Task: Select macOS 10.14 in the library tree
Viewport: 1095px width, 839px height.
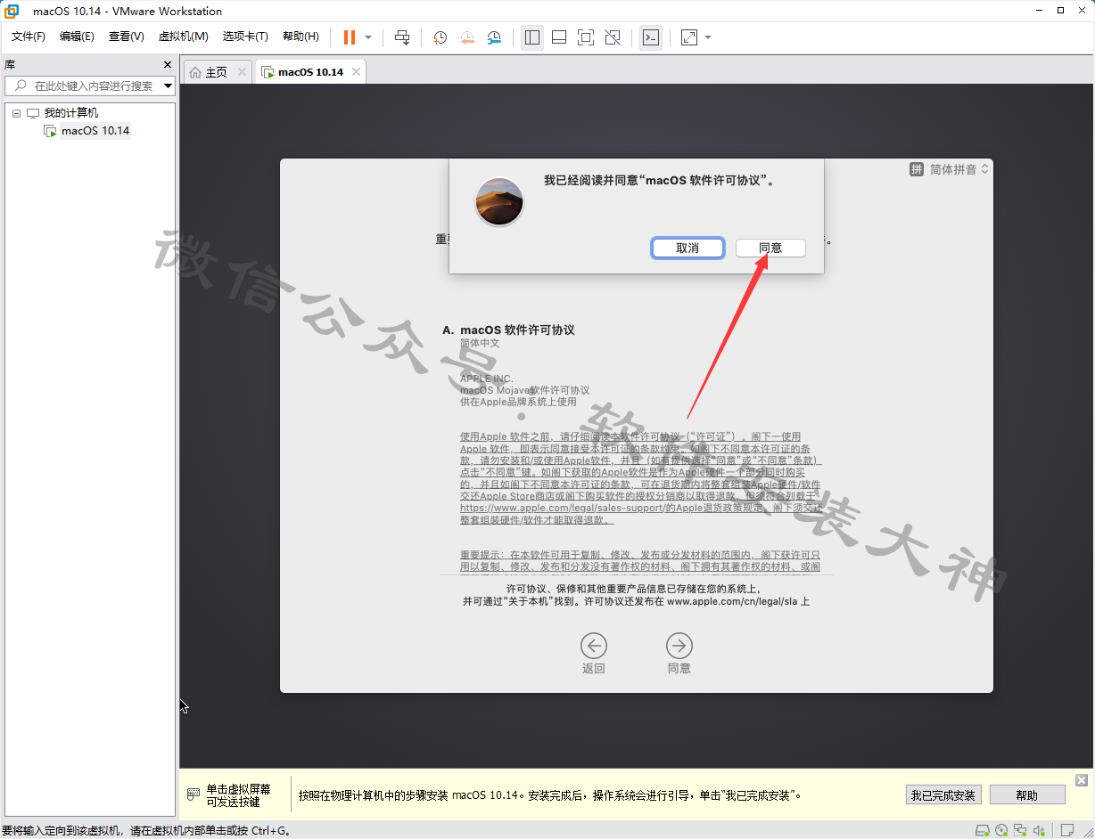Action: (95, 131)
